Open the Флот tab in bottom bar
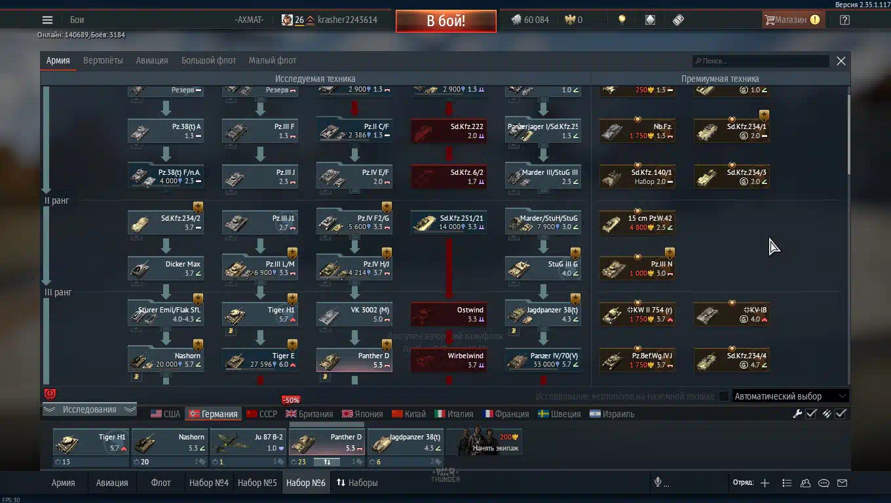891x503 pixels. pos(161,483)
